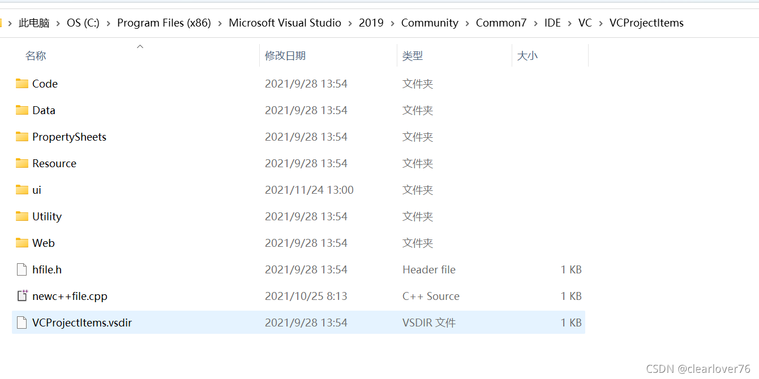Click newc++file.cpp date 2021/10/25 8:13
Screen dimensions: 759x379
306,296
